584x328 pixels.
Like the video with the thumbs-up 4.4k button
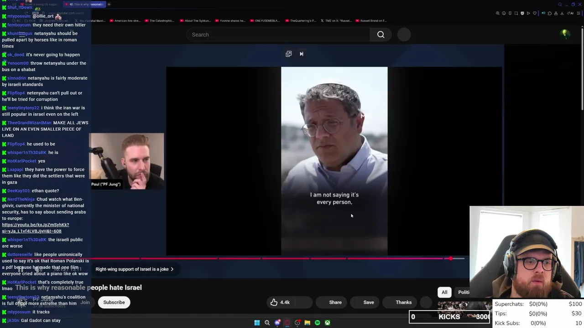pyautogui.click(x=281, y=302)
